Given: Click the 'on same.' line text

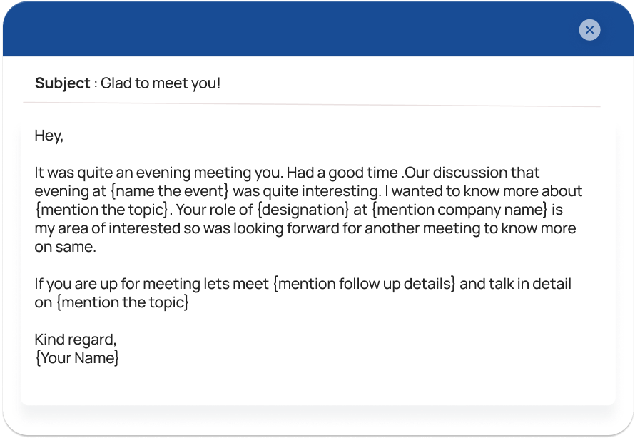Looking at the screenshot, I should pyautogui.click(x=65, y=247).
